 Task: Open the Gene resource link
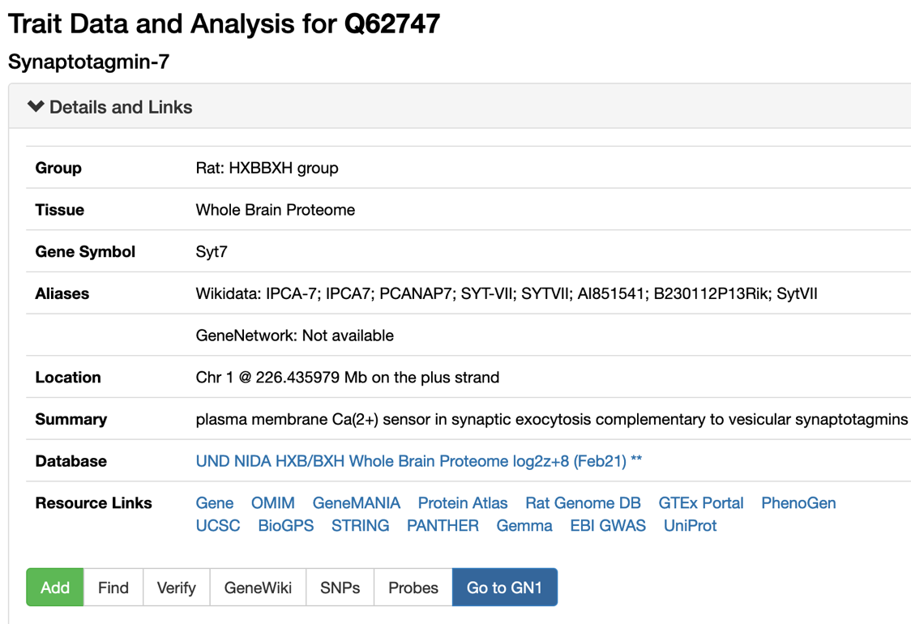coord(215,503)
